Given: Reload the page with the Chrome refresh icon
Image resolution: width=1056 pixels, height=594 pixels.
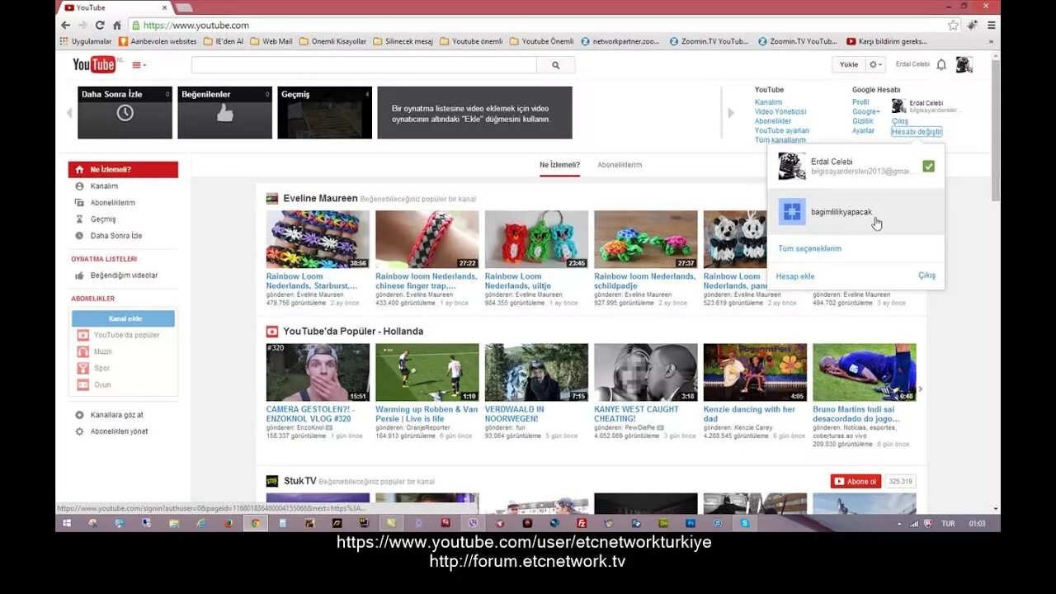Looking at the screenshot, I should [x=100, y=25].
